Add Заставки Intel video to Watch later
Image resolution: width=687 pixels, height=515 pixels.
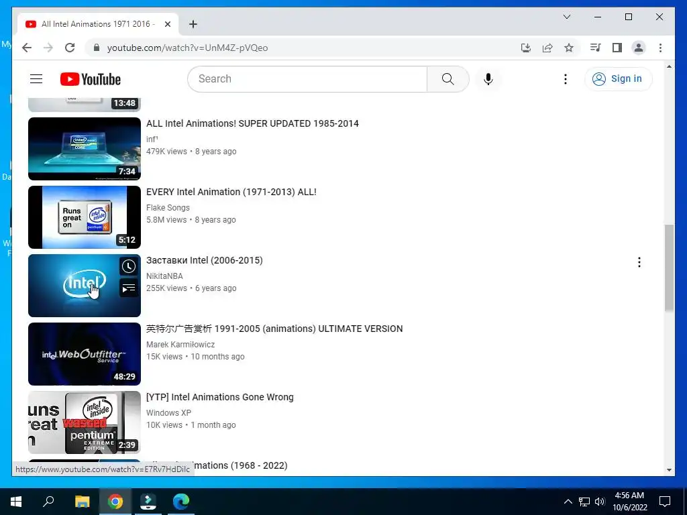click(x=128, y=266)
